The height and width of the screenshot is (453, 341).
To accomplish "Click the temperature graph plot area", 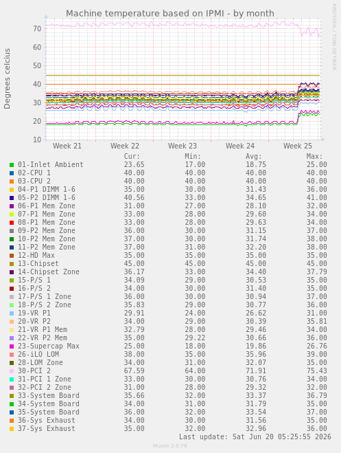I will coord(183,80).
